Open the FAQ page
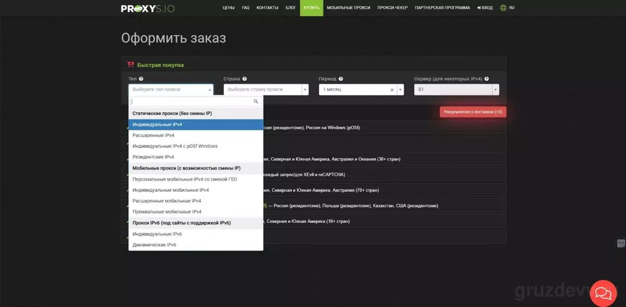This screenshot has height=307, width=626. 246,8
